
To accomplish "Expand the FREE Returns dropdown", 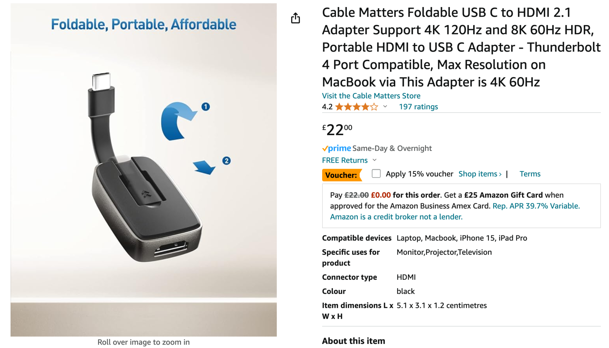I will click(x=375, y=160).
